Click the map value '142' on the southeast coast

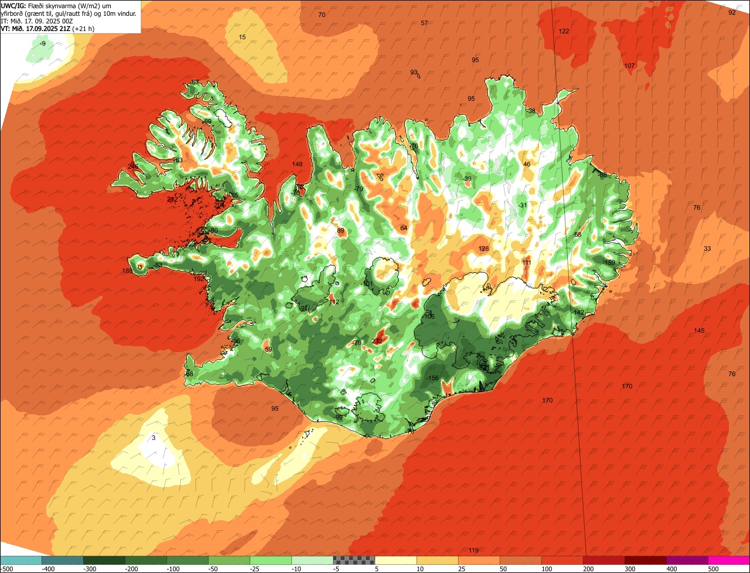click(579, 313)
